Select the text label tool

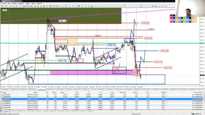tap(150, 6)
